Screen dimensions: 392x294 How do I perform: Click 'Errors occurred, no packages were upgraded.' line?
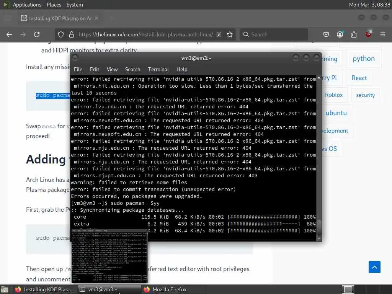[137, 196]
